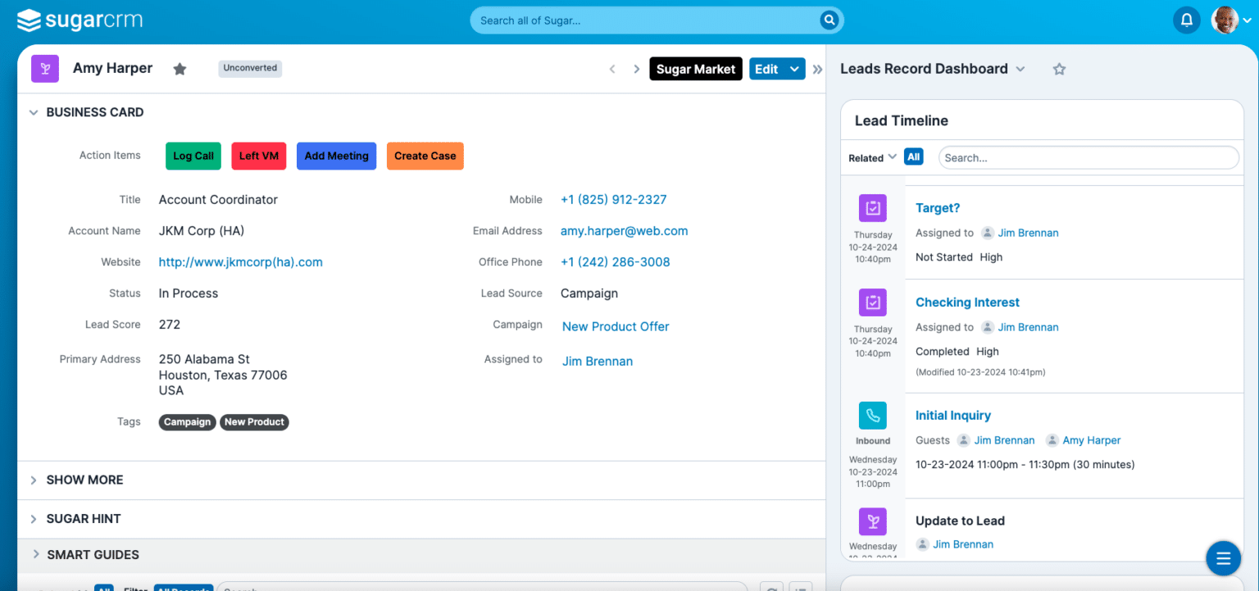The image size is (1259, 591).
Task: Click the Target? task icon
Action: point(873,208)
